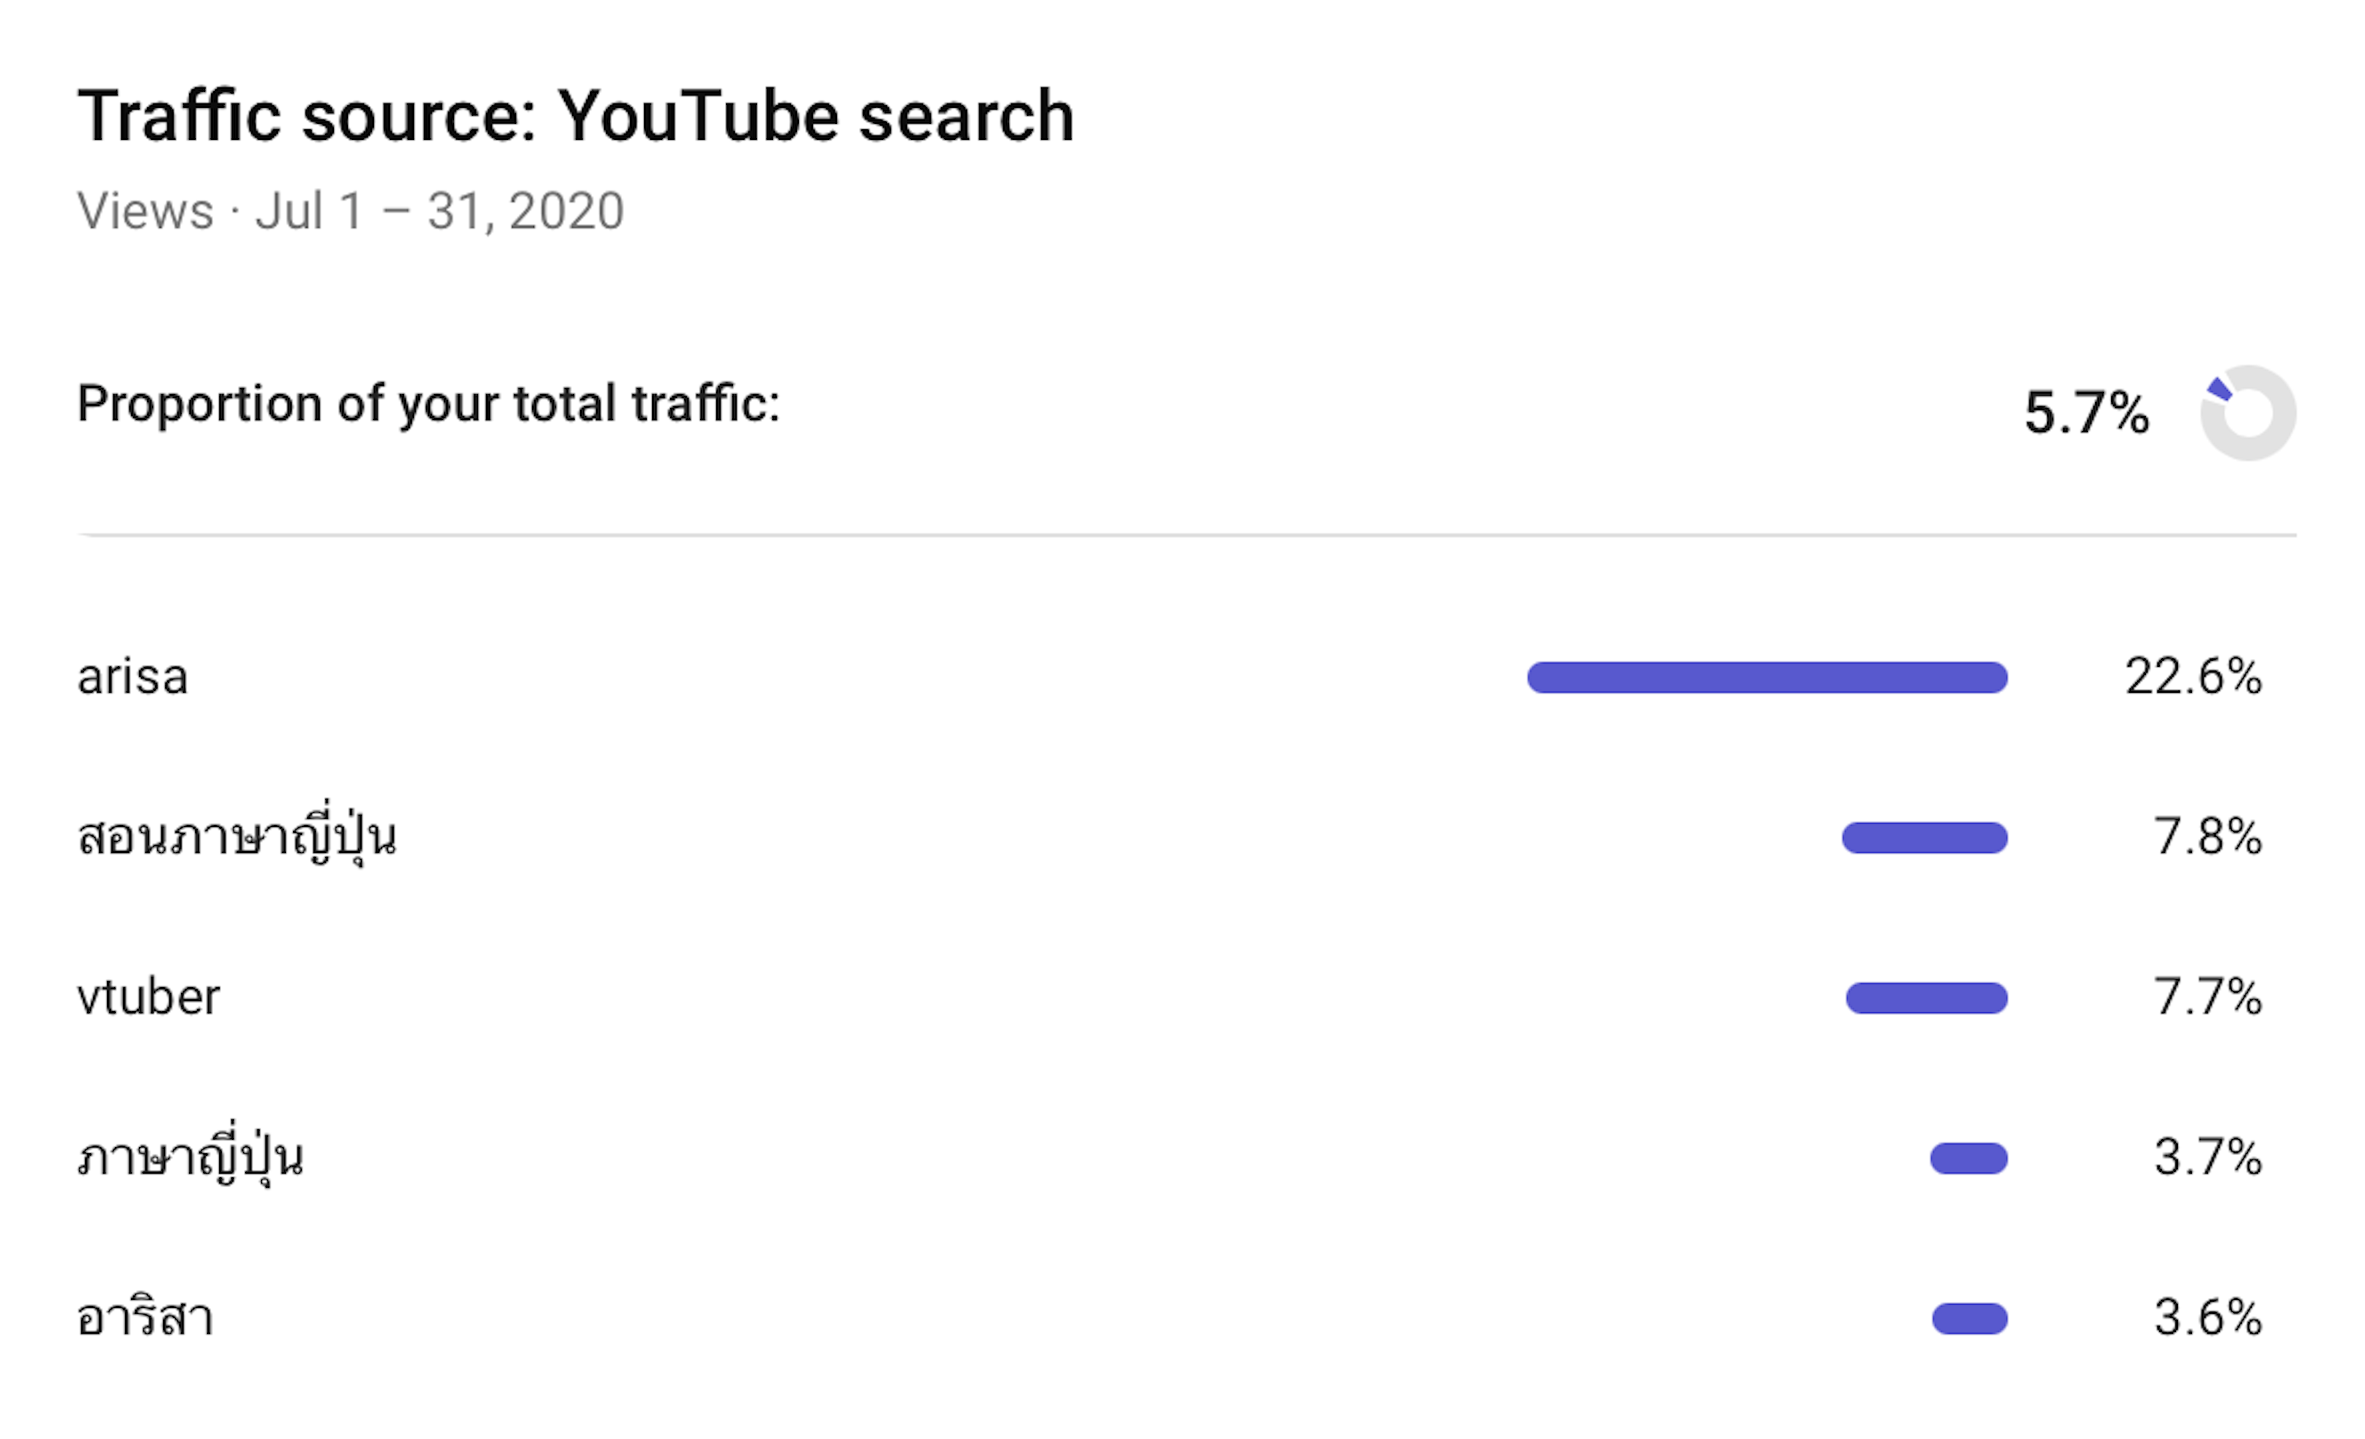Click the donut chart traffic proportion icon
Screen dimensions: 2365x1439
(2247, 413)
